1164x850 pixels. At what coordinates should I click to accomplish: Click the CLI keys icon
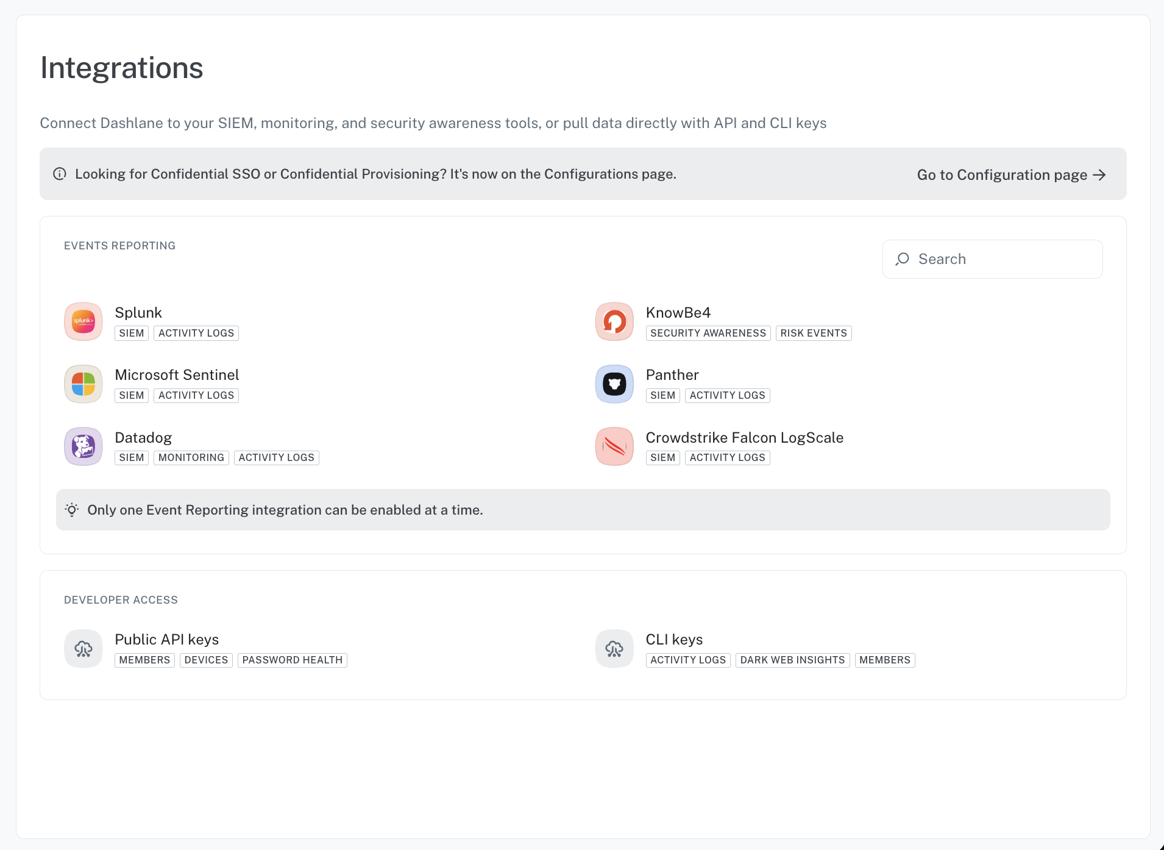point(614,649)
